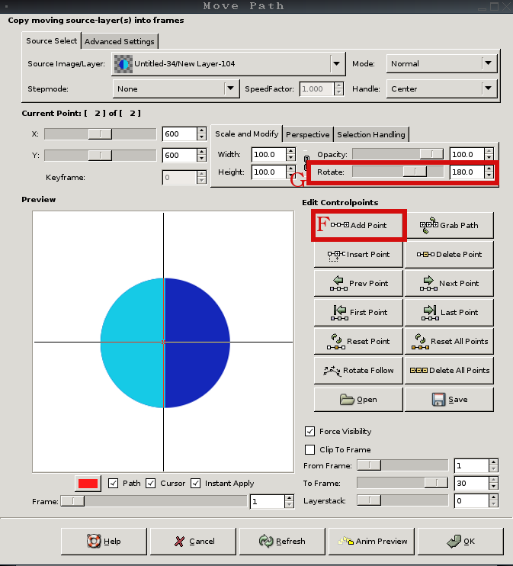513x566 pixels.
Task: Click source layer thumbnail icon
Action: (123, 64)
